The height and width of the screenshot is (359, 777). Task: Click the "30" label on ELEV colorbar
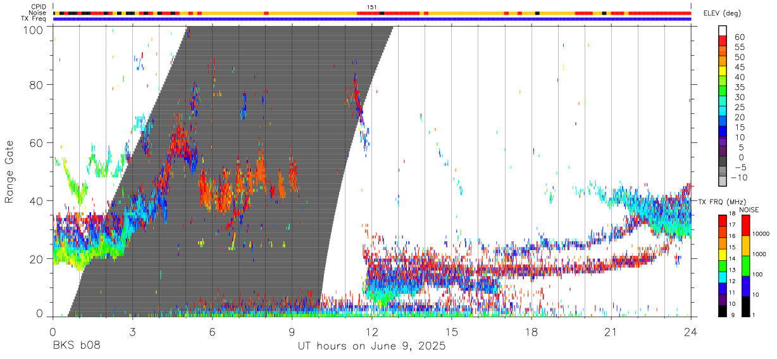click(740, 98)
